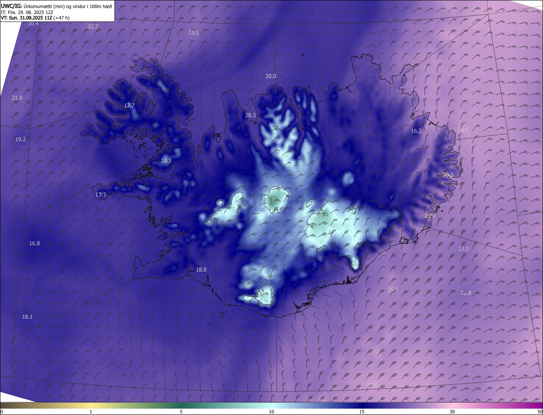The image size is (543, 415).
Task: Click the 21.9 value label
Action: point(17,98)
